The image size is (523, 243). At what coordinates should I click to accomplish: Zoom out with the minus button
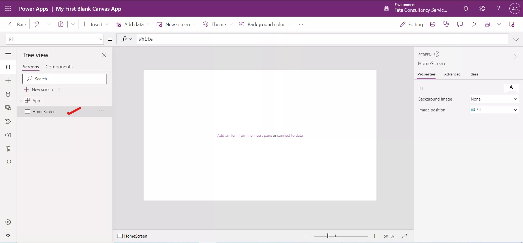coord(306,236)
